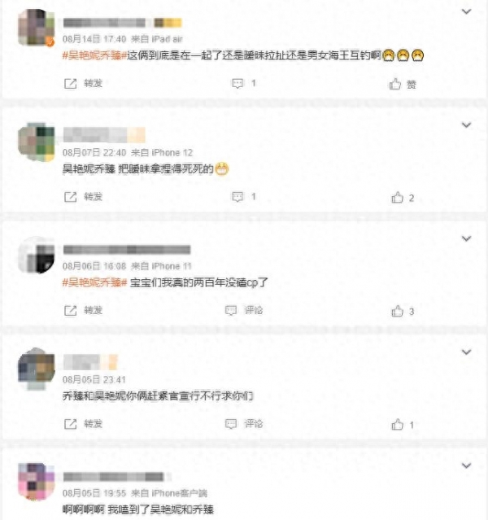Screen dimensions: 488x520
Task: Open options chevron on 08月05日 19:55 post
Action: (x=467, y=465)
